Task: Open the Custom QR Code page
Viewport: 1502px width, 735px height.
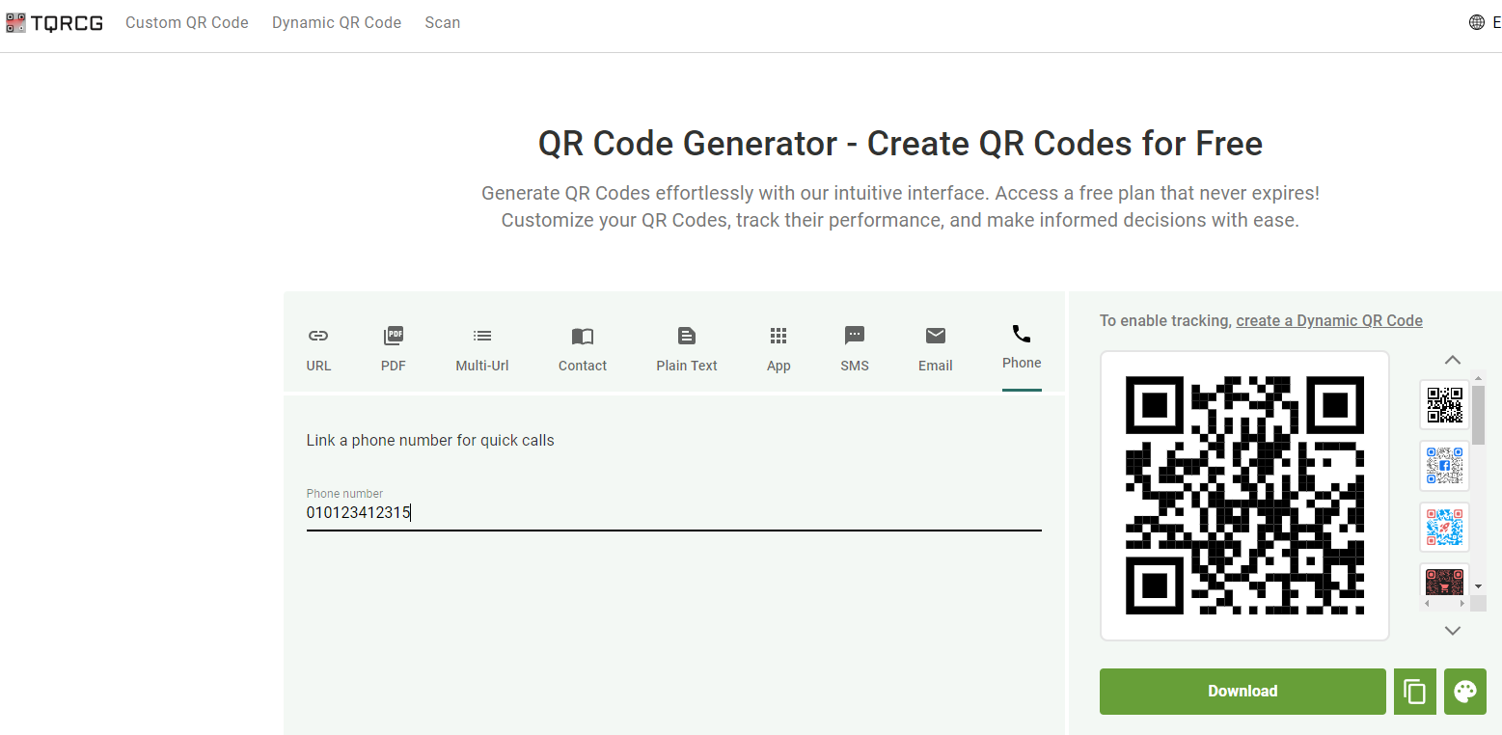Action: [187, 22]
